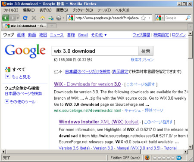The image size is (194, 162).
Task: Open the ブックマーク(B) menu
Action: click(x=83, y=10)
